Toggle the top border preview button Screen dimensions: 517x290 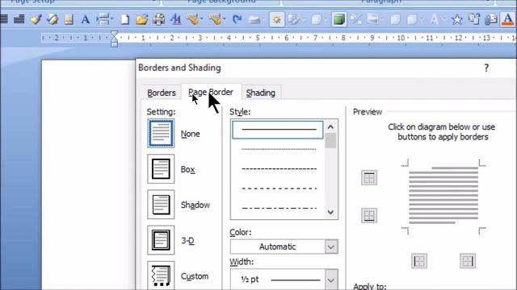coord(369,178)
